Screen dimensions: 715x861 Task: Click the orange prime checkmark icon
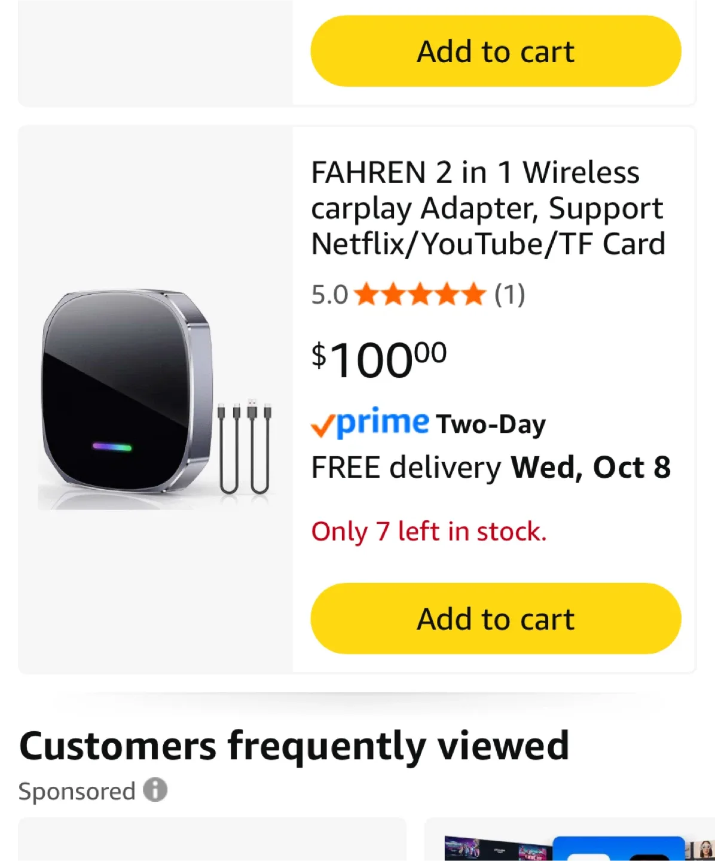tap(322, 426)
